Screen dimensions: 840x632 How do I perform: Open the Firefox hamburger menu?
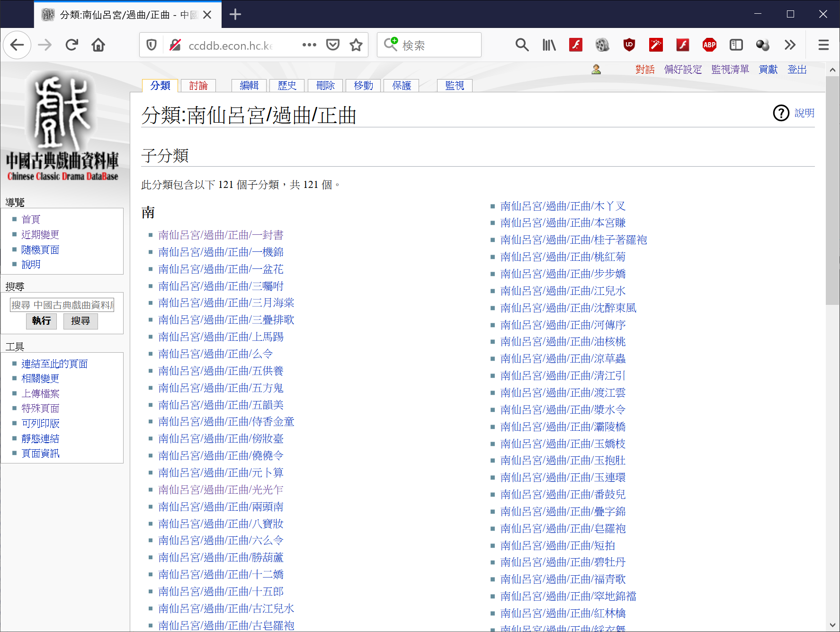(x=823, y=45)
